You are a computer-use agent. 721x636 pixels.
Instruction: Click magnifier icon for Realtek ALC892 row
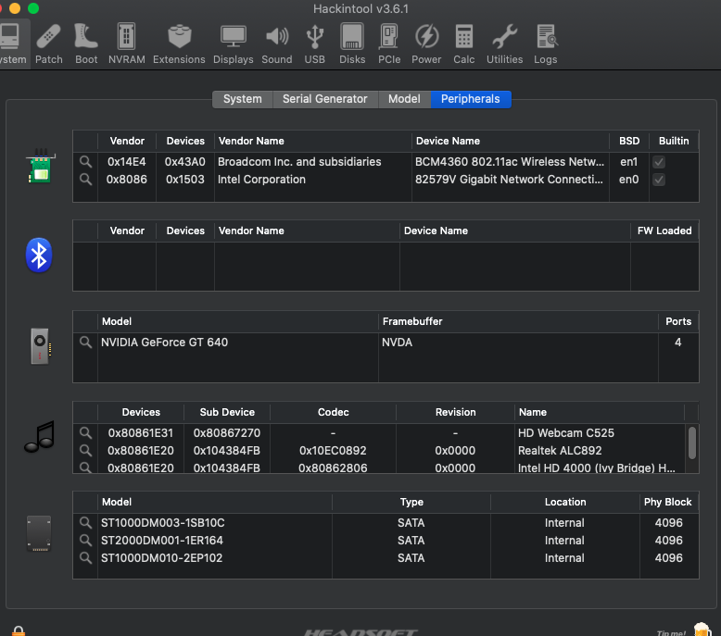(x=85, y=450)
